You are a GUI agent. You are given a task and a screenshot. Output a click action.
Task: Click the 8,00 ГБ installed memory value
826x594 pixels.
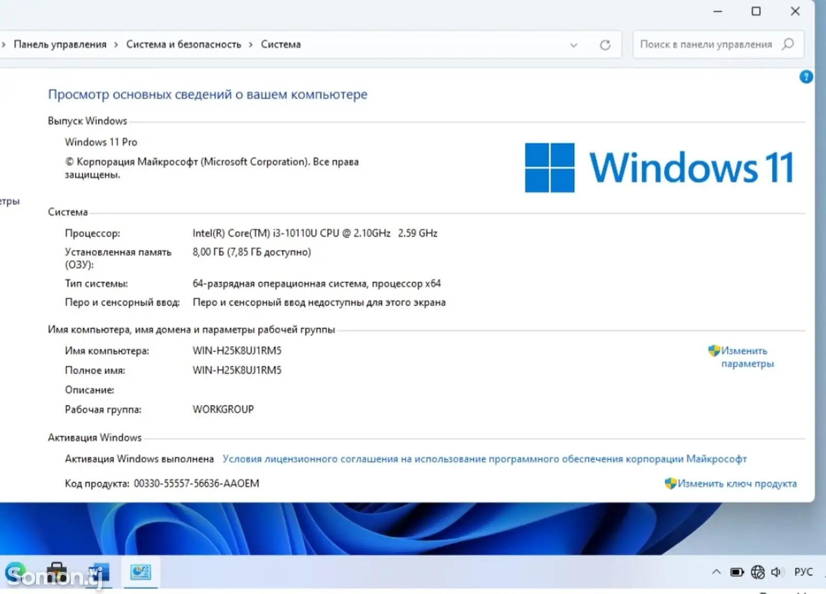pos(252,252)
